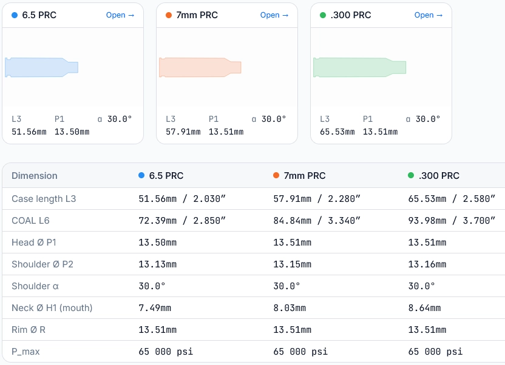Select the Case length L3 row label

44,199
